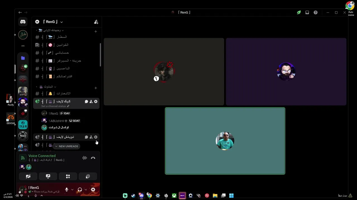Open the 1DAY server icon

pyautogui.click(x=23, y=136)
